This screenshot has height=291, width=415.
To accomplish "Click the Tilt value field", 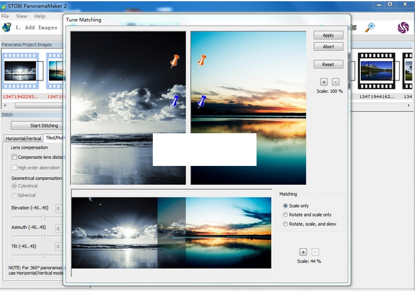I will (x=58, y=247).
